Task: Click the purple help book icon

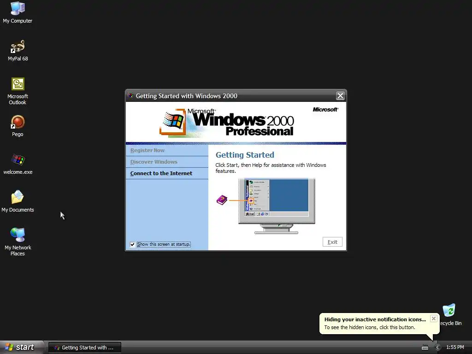Action: [x=222, y=200]
